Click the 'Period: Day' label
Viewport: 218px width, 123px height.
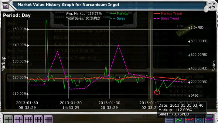pyautogui.click(x=17, y=15)
